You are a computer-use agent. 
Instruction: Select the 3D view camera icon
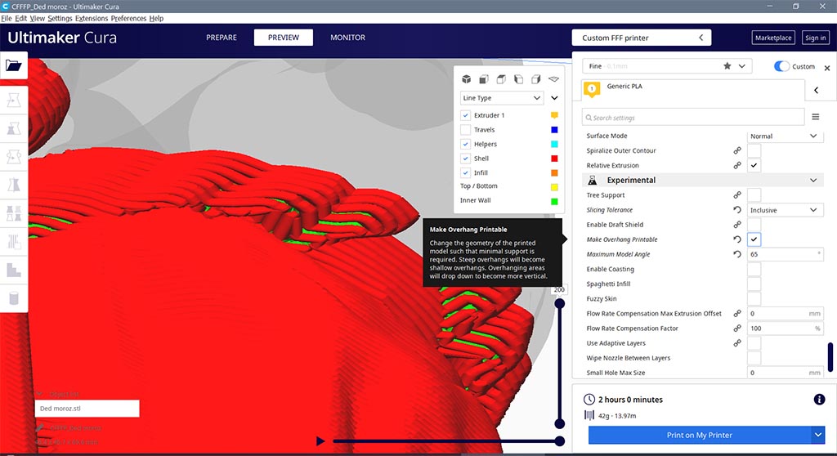[466, 79]
